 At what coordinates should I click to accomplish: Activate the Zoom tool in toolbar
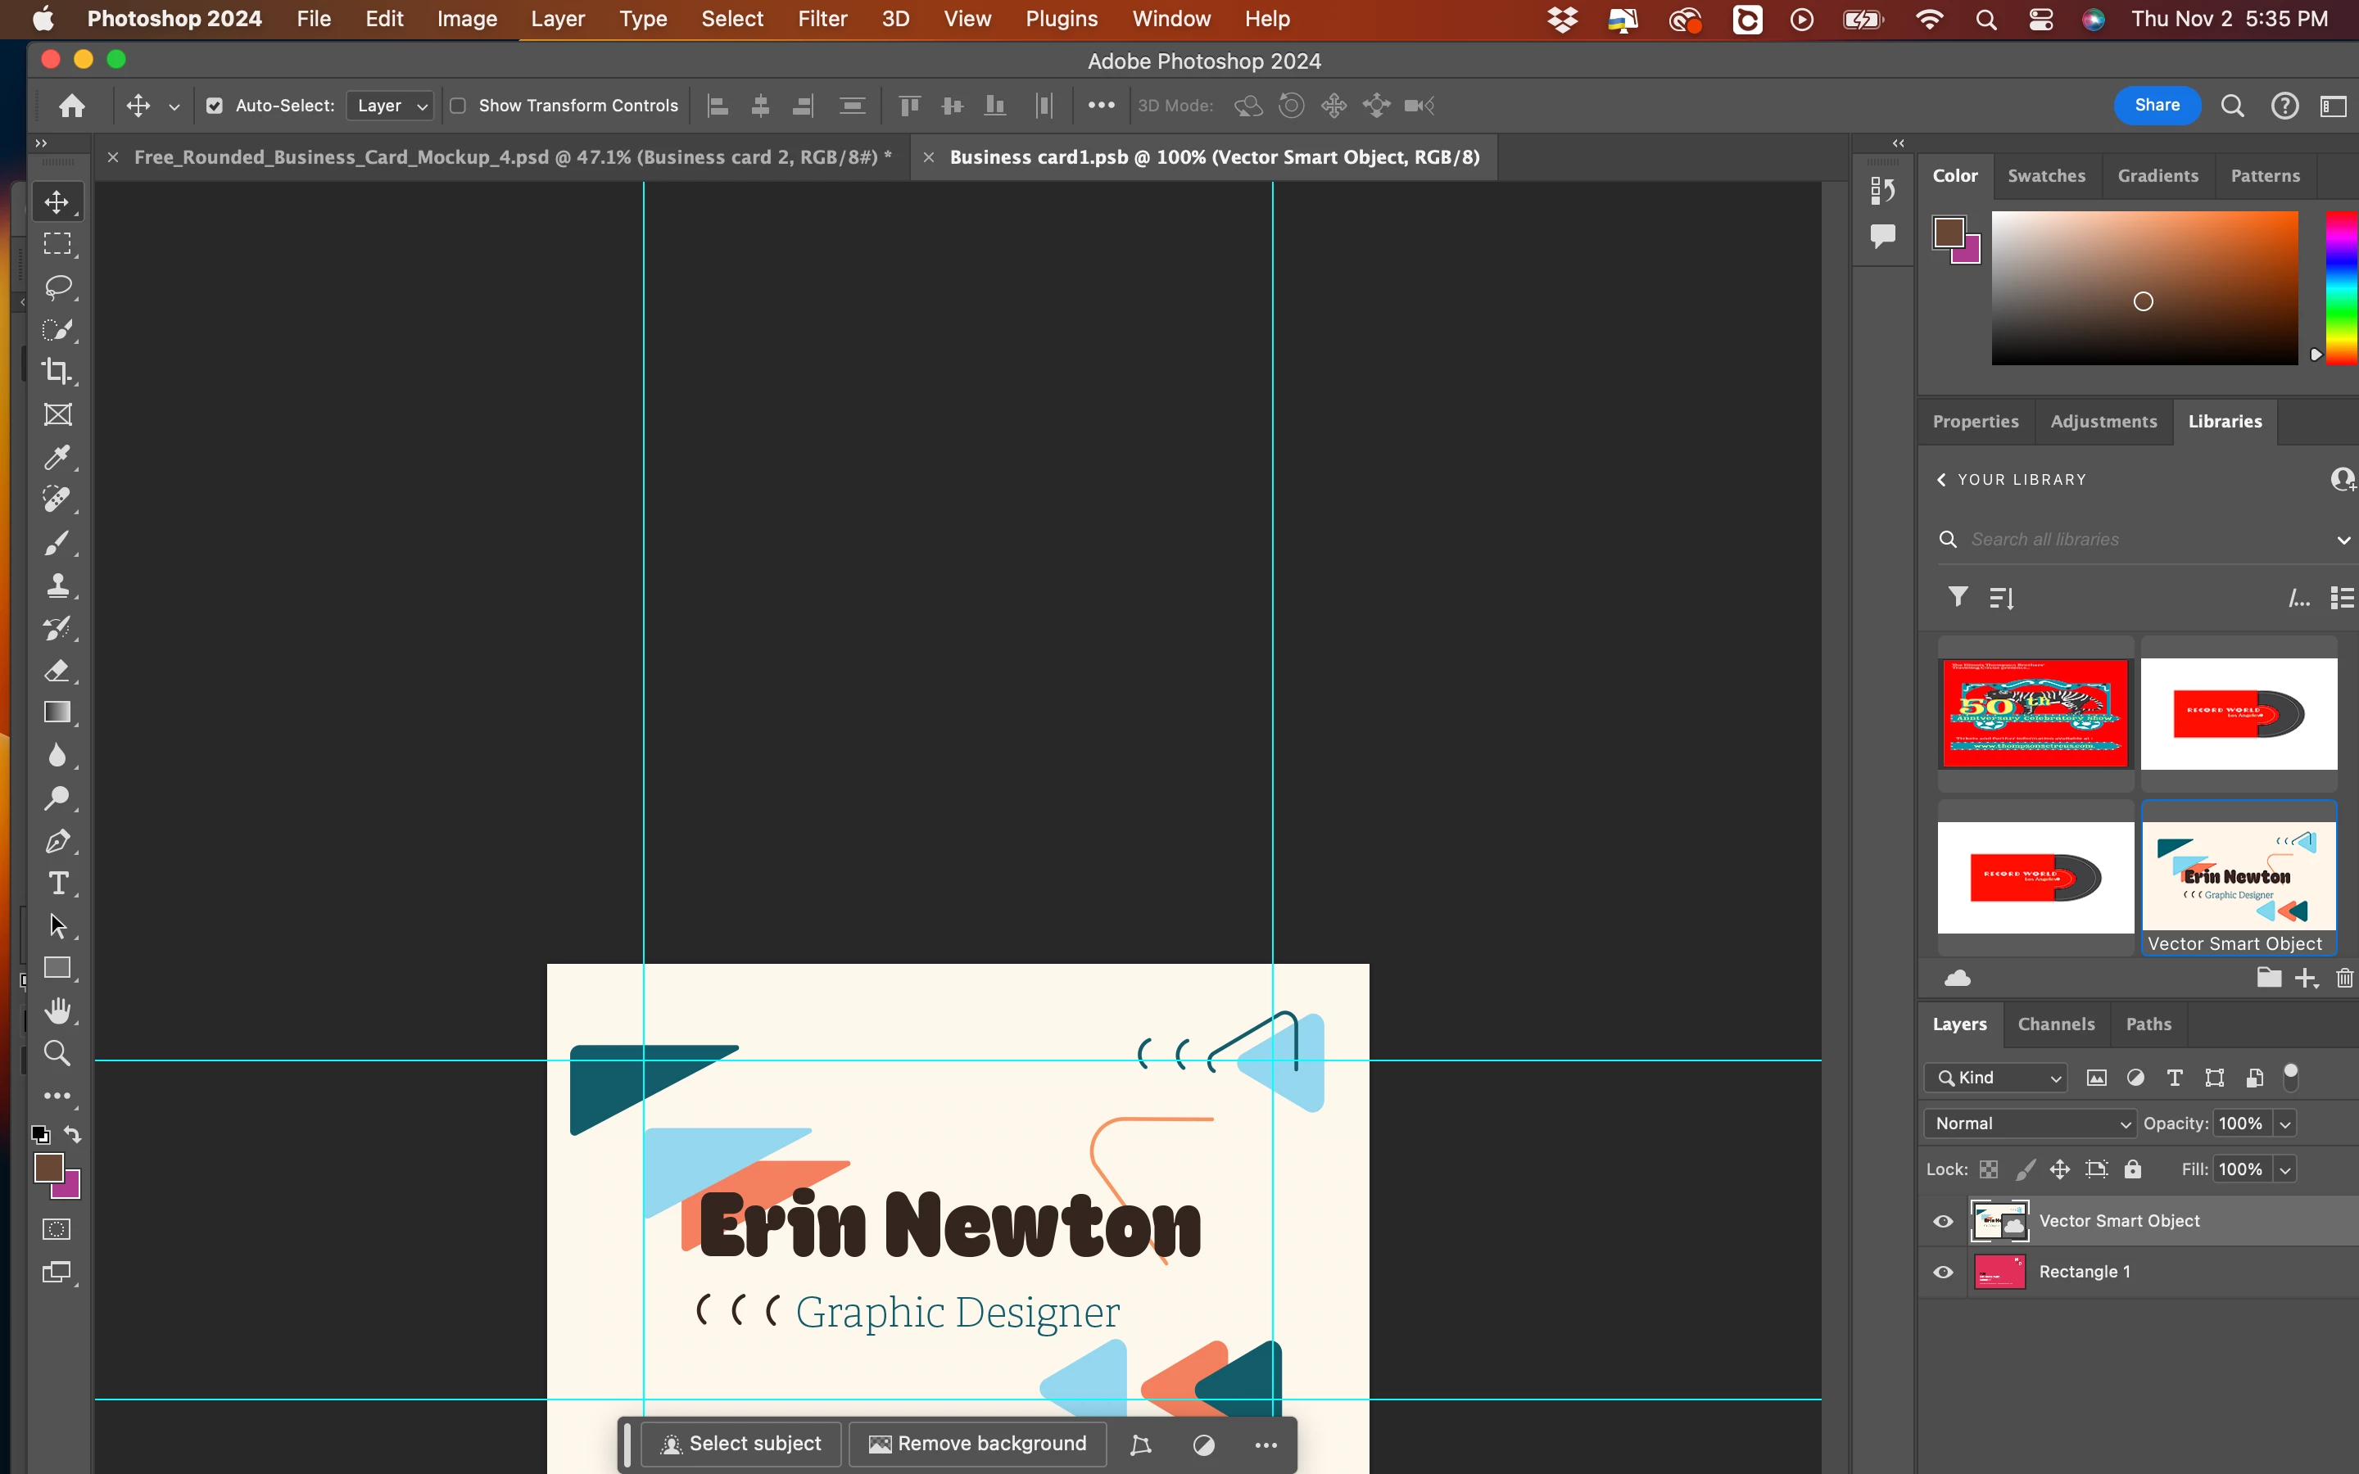57,1054
